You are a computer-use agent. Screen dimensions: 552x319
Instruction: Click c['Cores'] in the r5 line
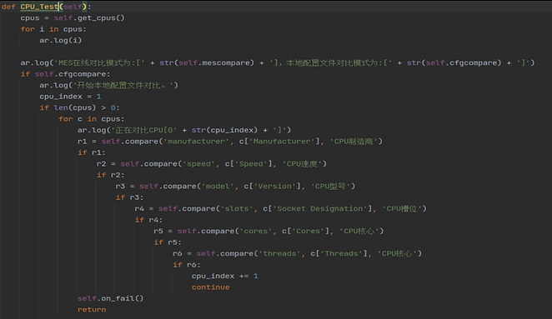click(305, 232)
